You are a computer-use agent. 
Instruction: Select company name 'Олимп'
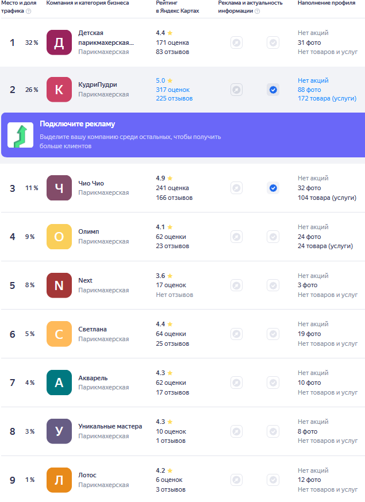coord(89,231)
